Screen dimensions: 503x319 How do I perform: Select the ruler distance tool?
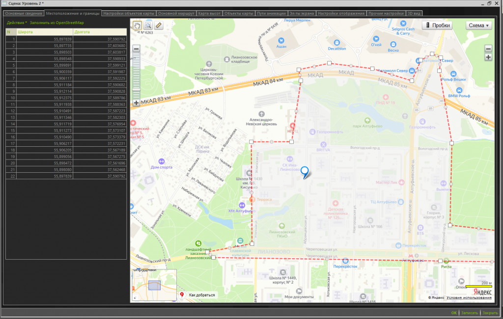[x=159, y=26]
